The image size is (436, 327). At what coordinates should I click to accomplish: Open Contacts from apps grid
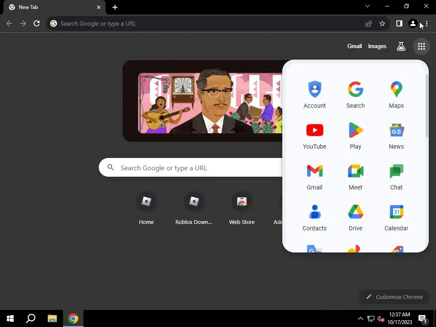pos(315,218)
